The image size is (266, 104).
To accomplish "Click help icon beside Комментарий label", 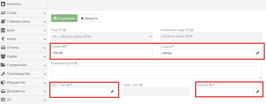I will coord(76,63).
